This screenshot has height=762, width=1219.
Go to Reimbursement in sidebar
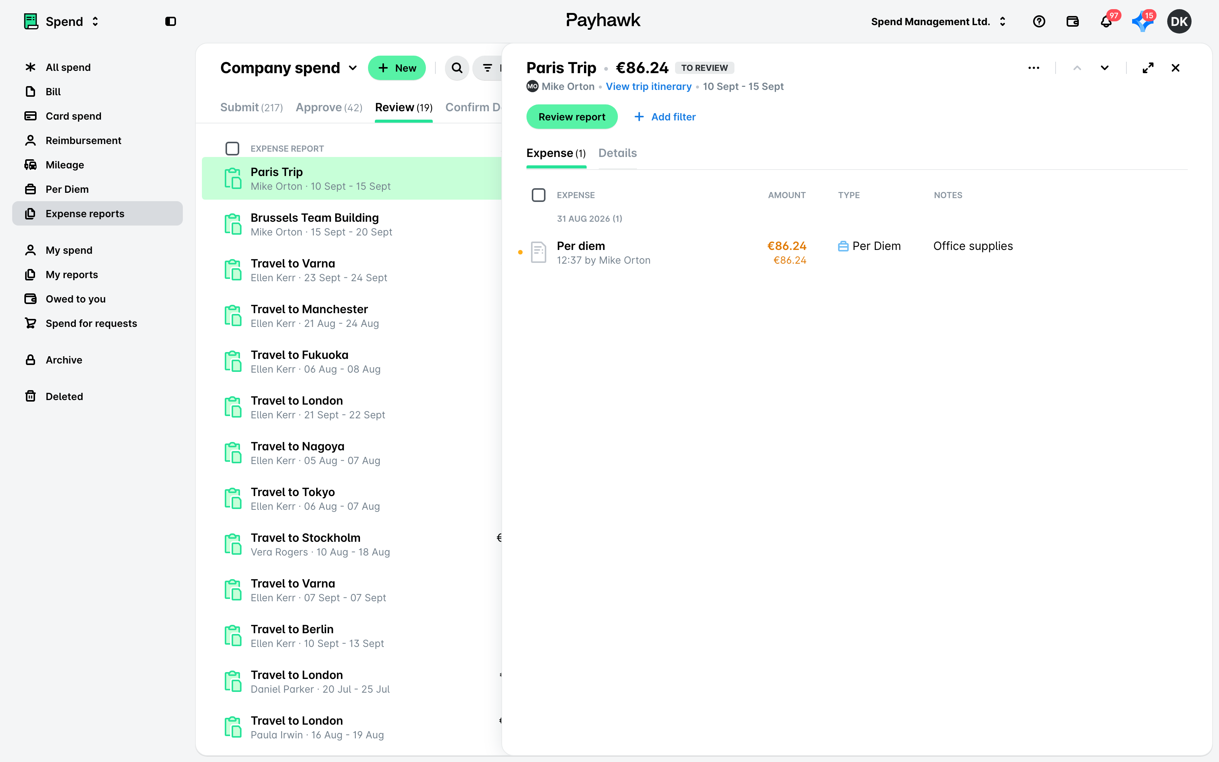click(x=97, y=140)
